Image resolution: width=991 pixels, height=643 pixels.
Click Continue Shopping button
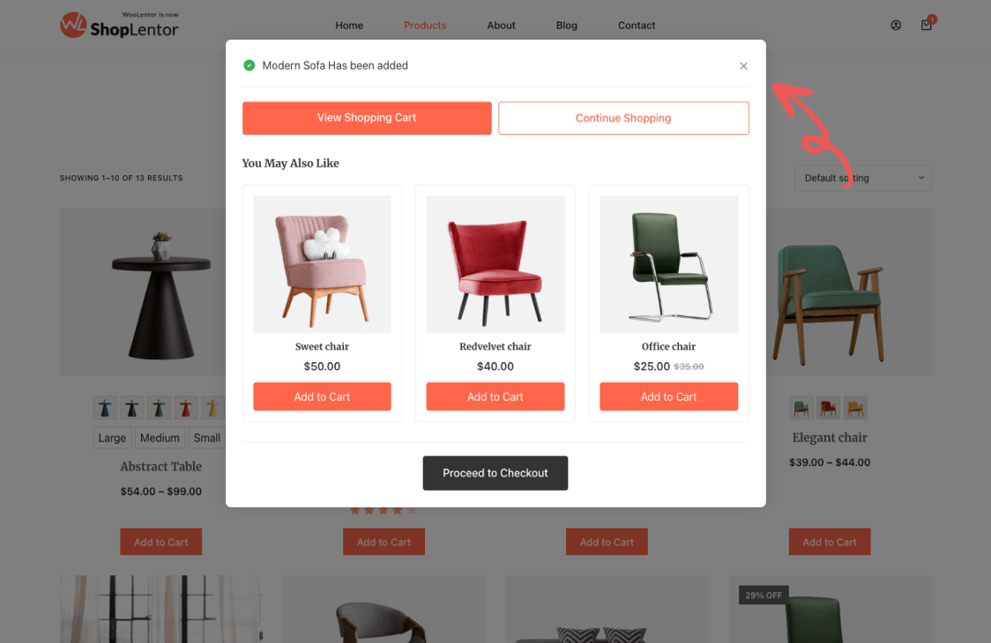[623, 118]
